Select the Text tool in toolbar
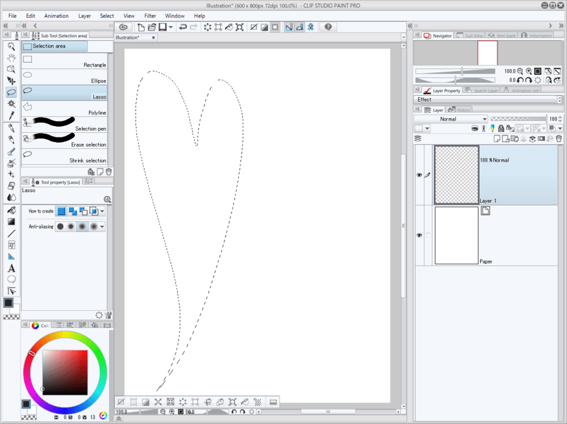This screenshot has height=424, width=567. tap(11, 268)
